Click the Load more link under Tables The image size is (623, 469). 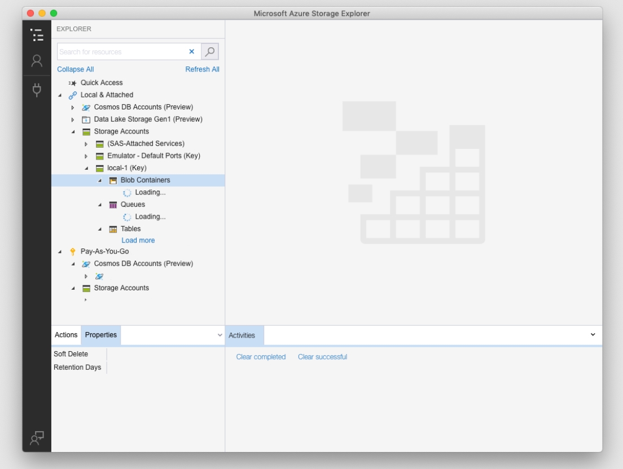pos(138,240)
